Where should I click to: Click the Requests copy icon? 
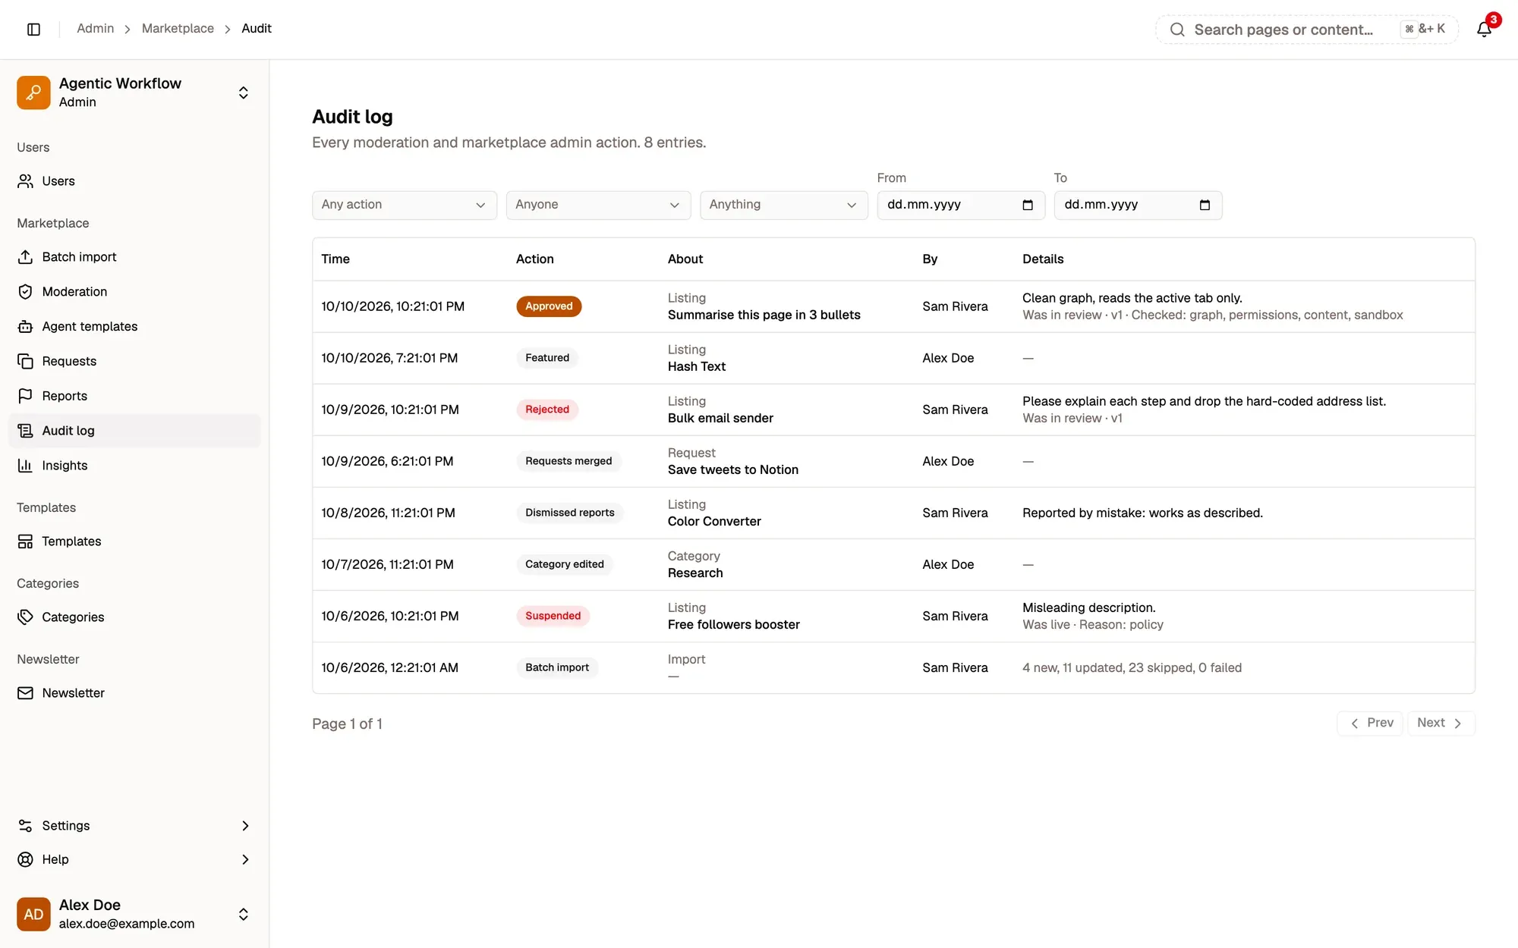coord(25,362)
